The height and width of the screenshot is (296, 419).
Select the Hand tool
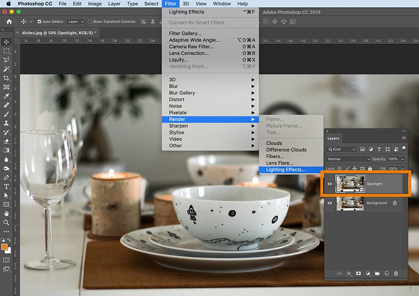pos(7,213)
